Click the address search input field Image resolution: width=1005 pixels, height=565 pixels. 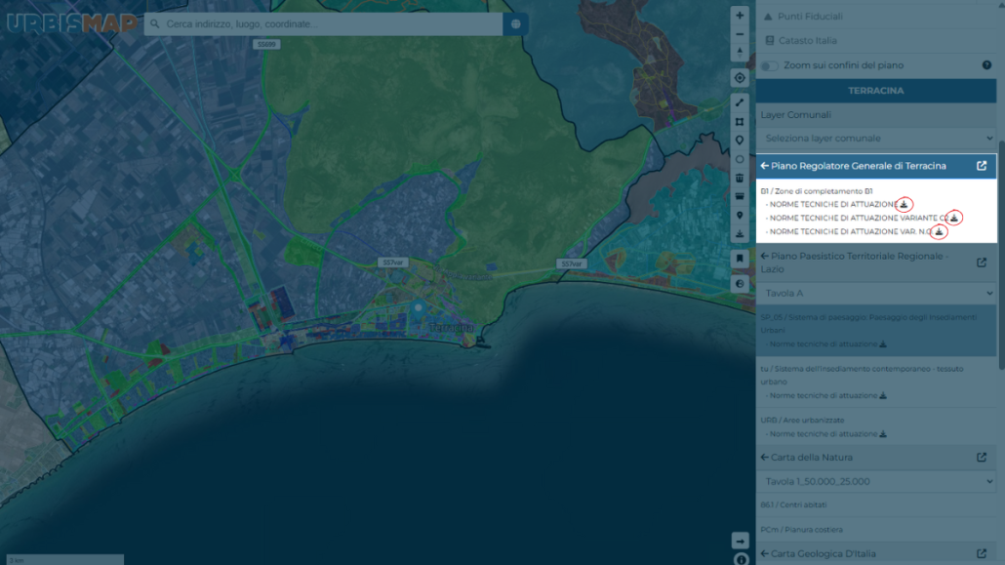332,24
